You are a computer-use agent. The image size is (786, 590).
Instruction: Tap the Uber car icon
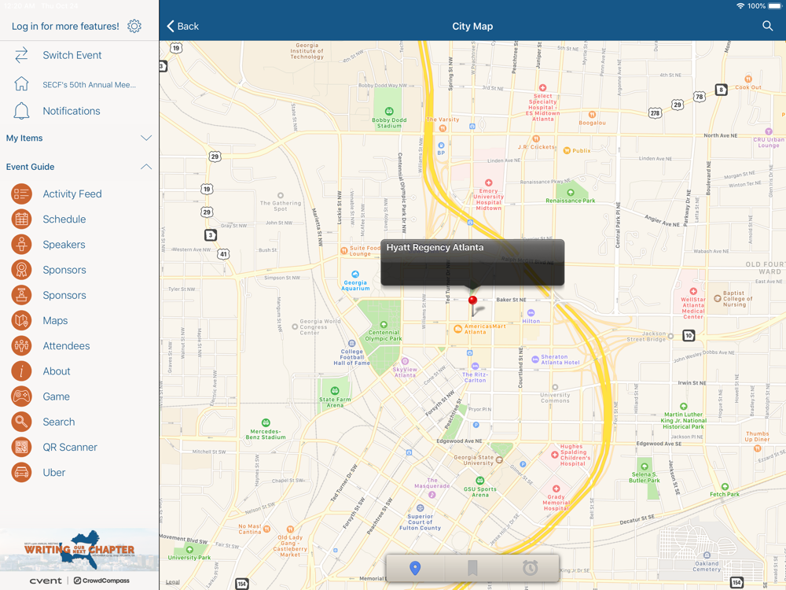(21, 473)
